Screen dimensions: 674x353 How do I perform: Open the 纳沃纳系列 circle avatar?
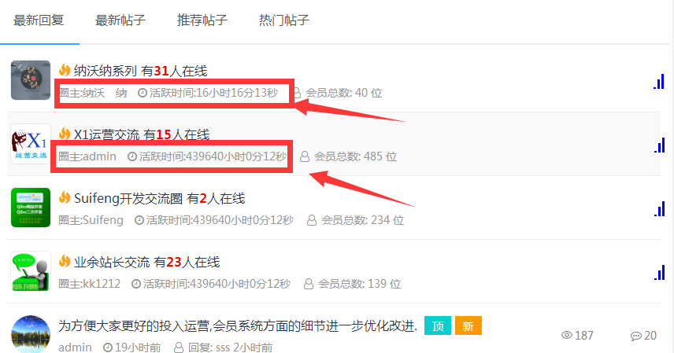(31, 80)
